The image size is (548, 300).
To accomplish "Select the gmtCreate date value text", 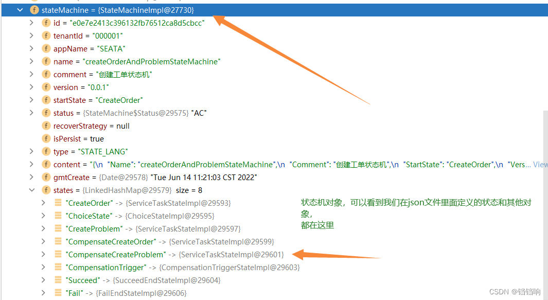I will click(x=204, y=177).
